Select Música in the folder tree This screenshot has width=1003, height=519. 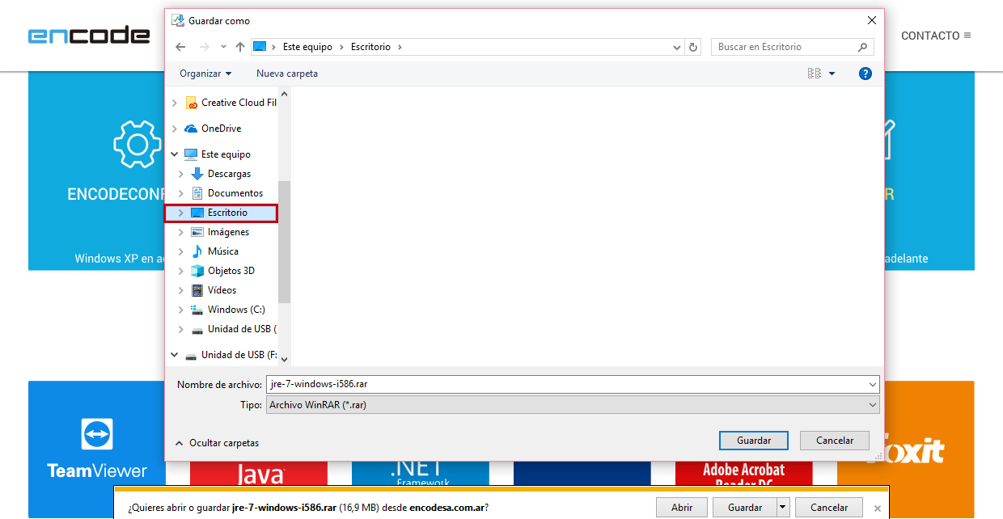click(x=223, y=251)
